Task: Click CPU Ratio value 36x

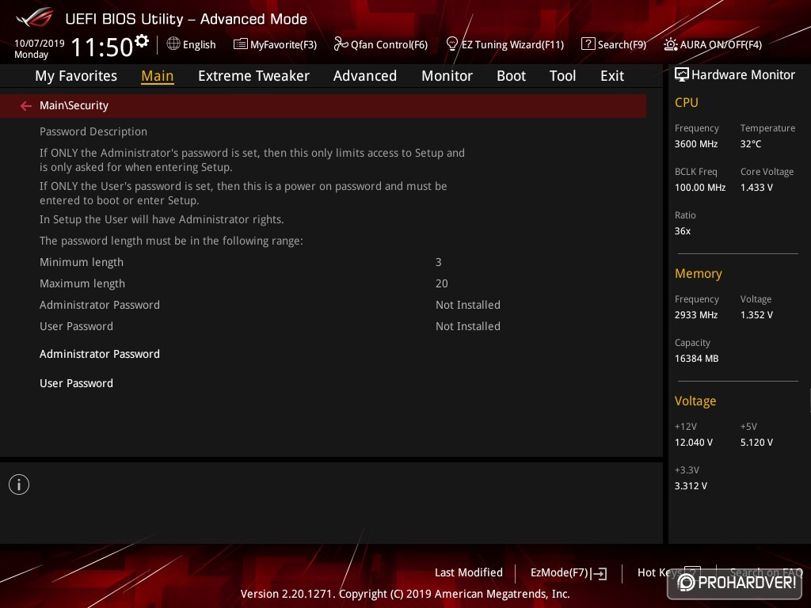Action: click(682, 231)
